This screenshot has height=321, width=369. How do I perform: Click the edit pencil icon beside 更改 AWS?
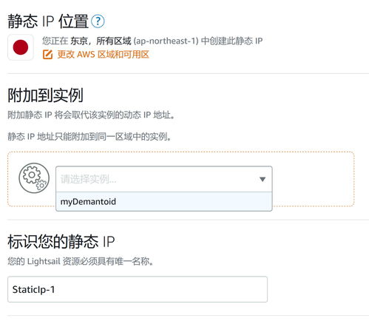47,55
